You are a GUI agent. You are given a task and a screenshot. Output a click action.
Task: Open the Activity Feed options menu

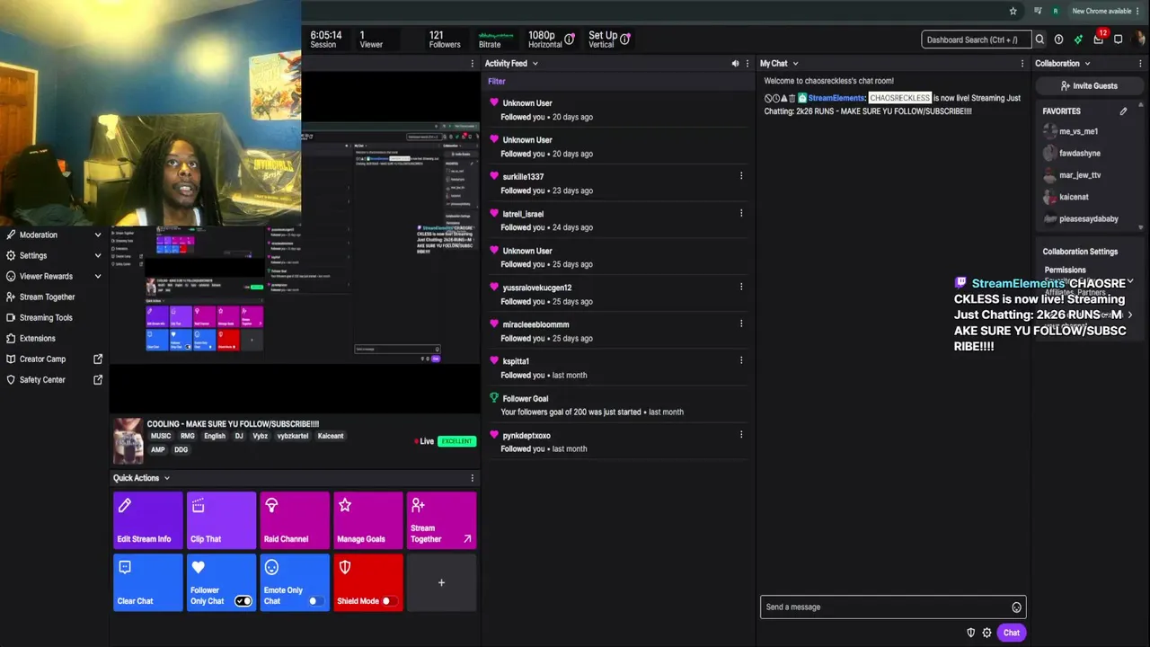[x=747, y=64]
